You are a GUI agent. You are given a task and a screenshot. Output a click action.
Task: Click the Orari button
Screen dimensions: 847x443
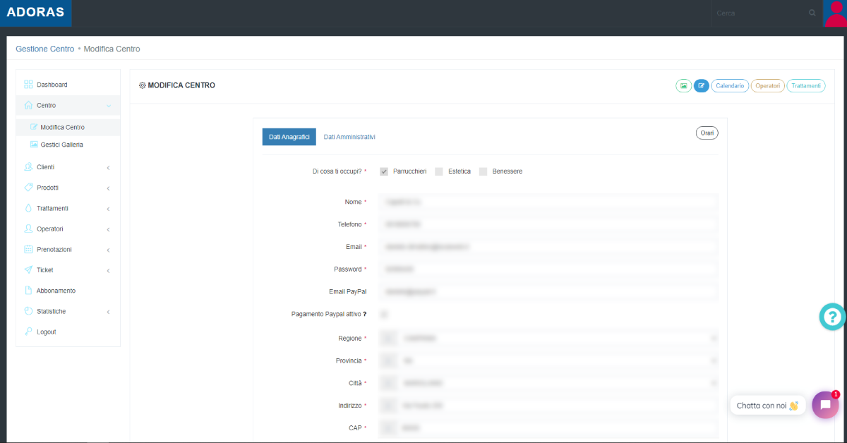point(707,133)
